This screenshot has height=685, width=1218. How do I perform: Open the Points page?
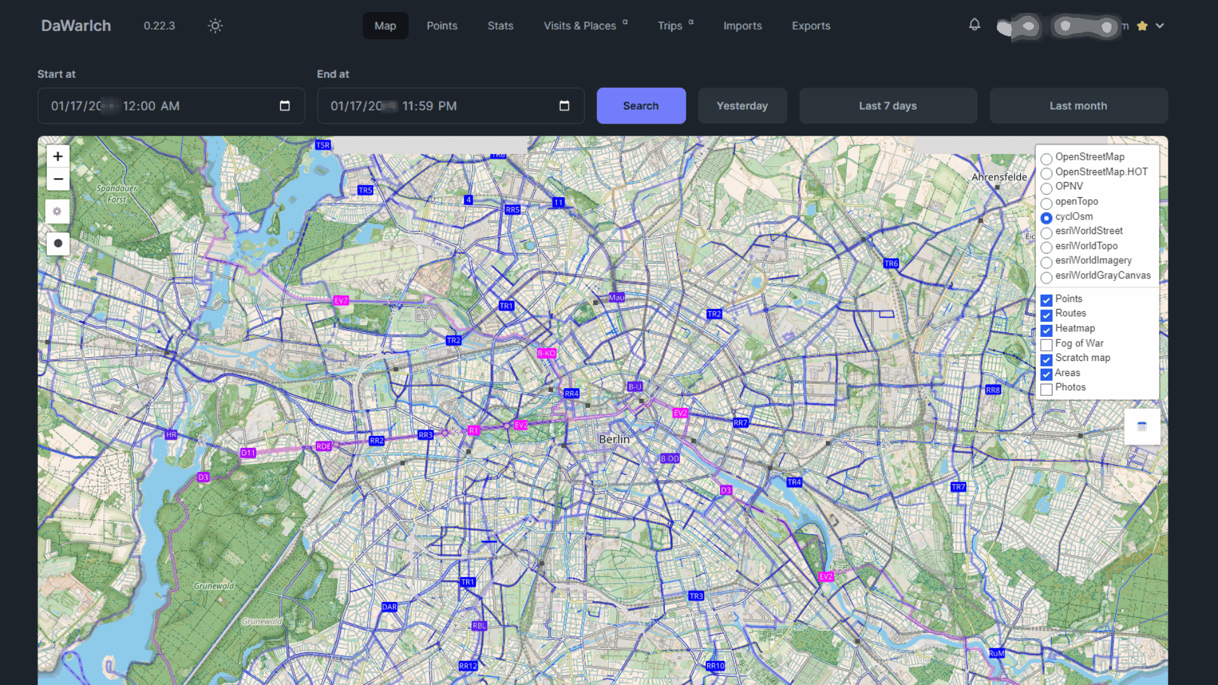(442, 26)
